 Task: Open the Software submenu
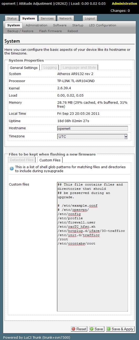point(60,25)
